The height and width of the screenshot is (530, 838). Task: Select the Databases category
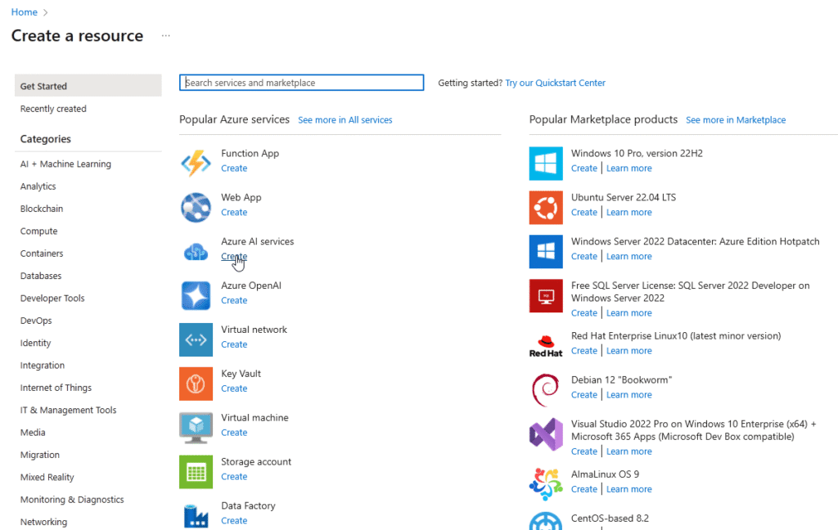click(x=41, y=276)
